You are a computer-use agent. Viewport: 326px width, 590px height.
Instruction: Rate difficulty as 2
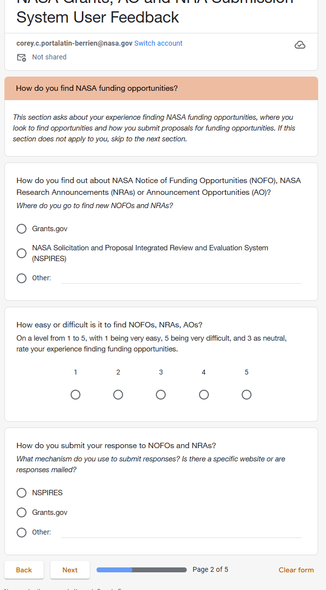118,395
